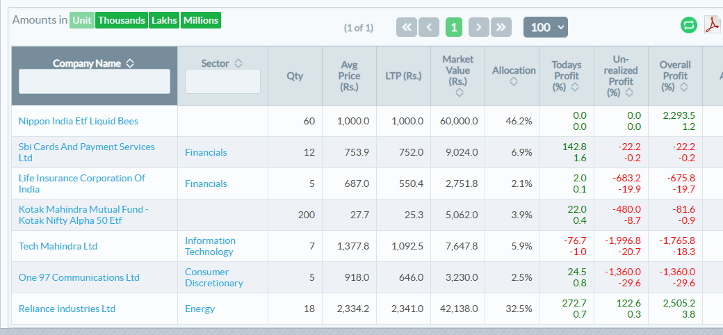Open Reliance Industries Ltd link

[67, 309]
